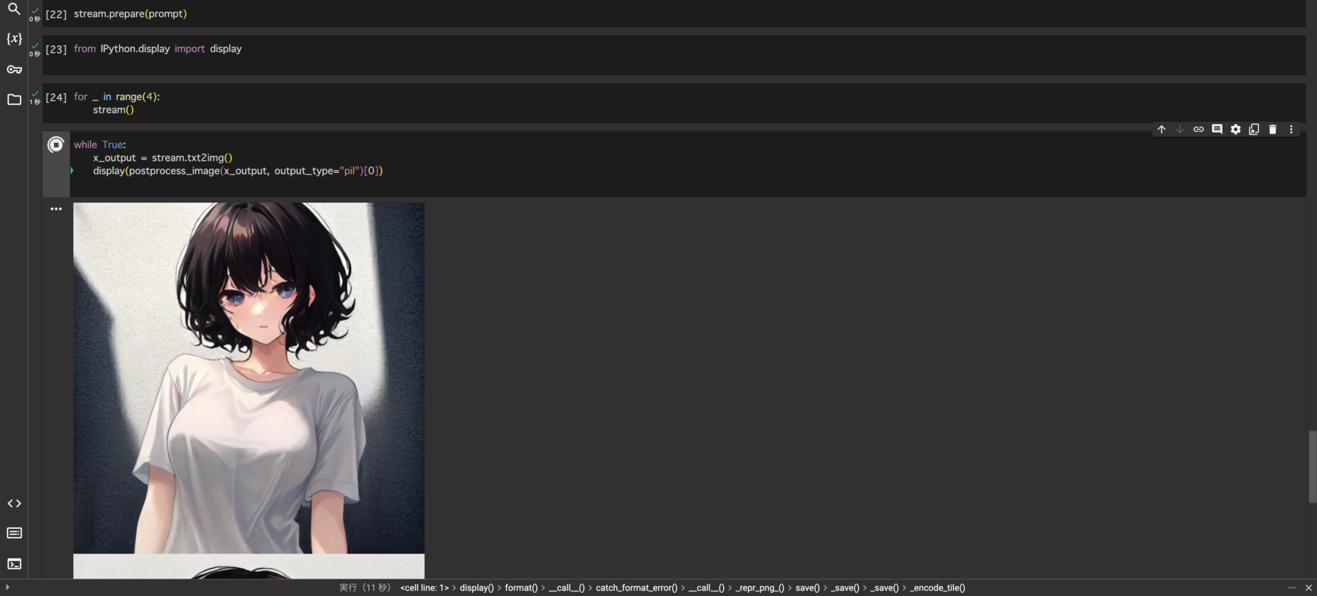The height and width of the screenshot is (596, 1317).
Task: Open the Secrets panel from the sidebar
Action: click(x=14, y=69)
